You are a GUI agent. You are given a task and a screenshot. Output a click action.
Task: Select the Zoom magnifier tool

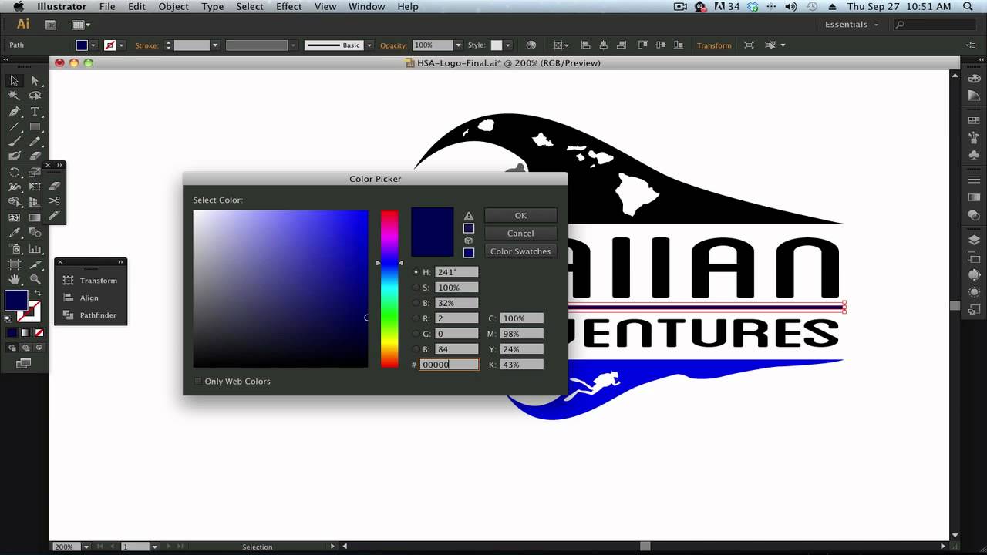coord(35,279)
